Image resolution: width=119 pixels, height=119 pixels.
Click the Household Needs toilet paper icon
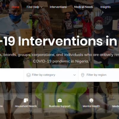[x=26, y=100]
